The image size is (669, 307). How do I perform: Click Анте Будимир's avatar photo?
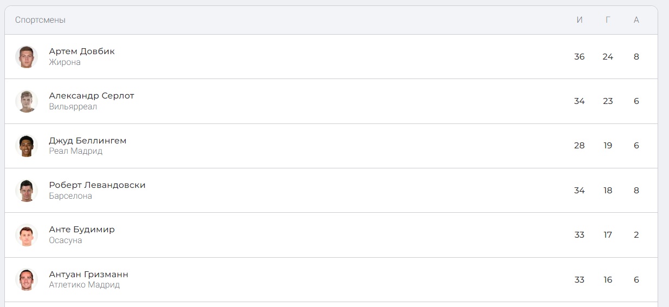(x=26, y=235)
